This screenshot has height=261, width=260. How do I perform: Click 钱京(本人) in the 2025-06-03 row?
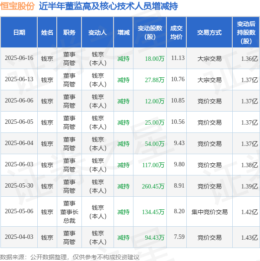pos(97,165)
